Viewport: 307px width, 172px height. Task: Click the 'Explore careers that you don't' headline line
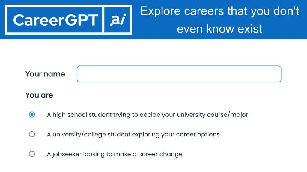[x=219, y=11]
